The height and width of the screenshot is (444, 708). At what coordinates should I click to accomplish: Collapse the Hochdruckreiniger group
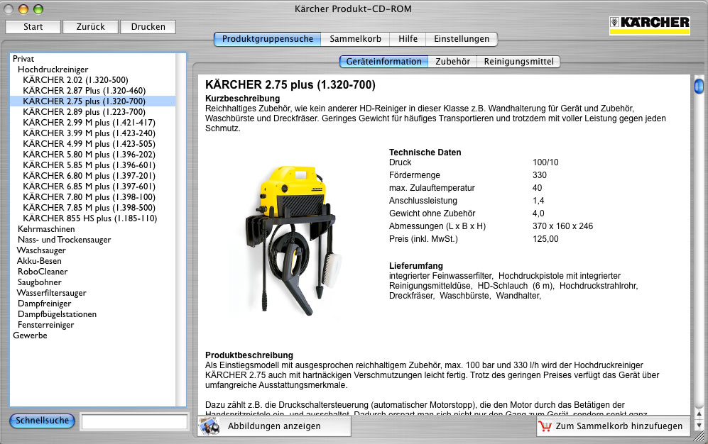pyautogui.click(x=53, y=70)
